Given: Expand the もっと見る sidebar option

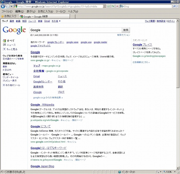Looking at the screenshot, I should (10, 49).
